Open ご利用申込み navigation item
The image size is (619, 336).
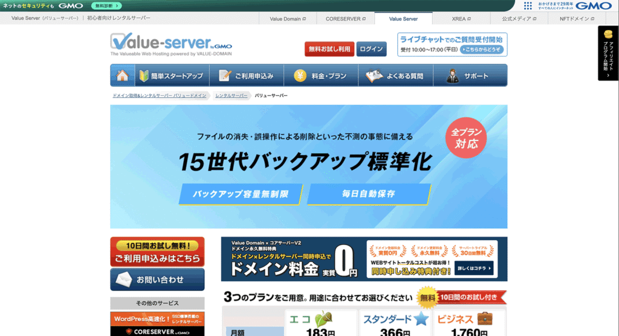[x=247, y=76]
